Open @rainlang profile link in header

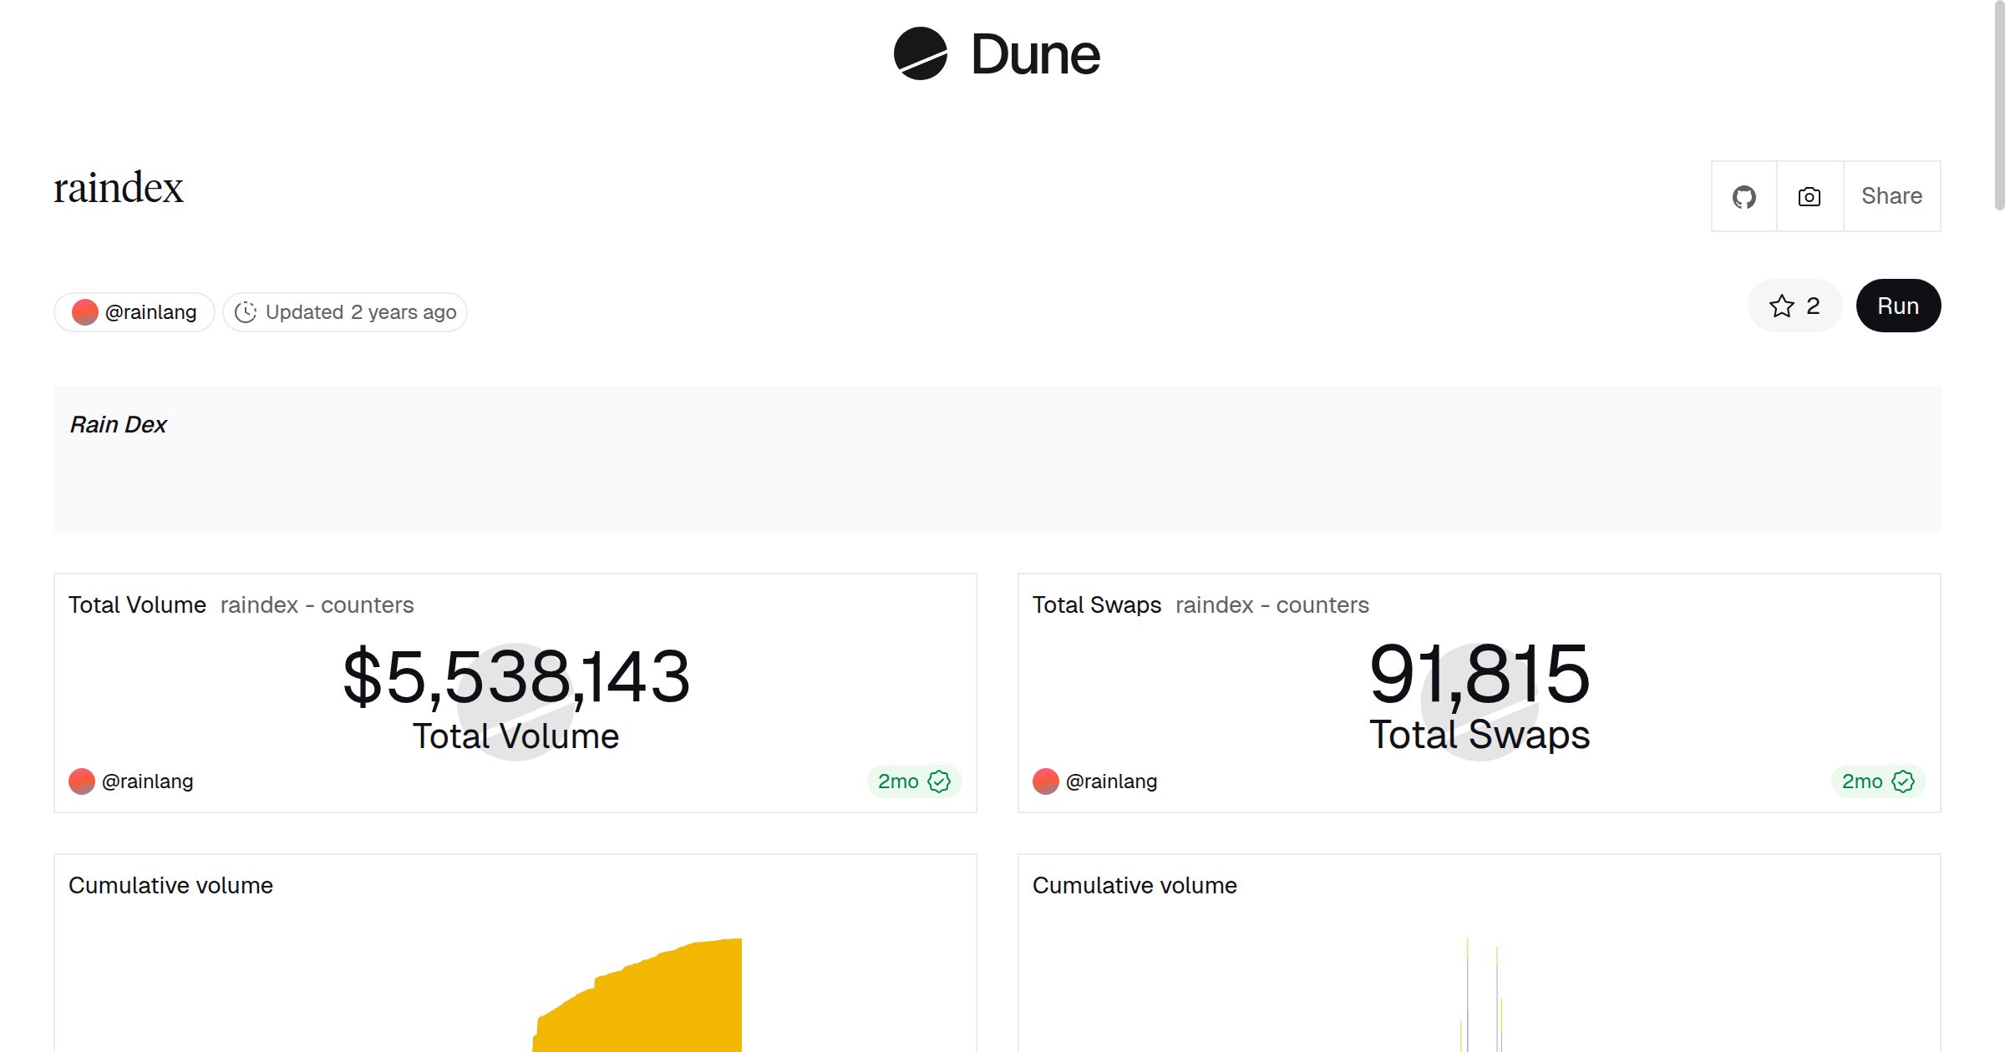pyautogui.click(x=150, y=312)
